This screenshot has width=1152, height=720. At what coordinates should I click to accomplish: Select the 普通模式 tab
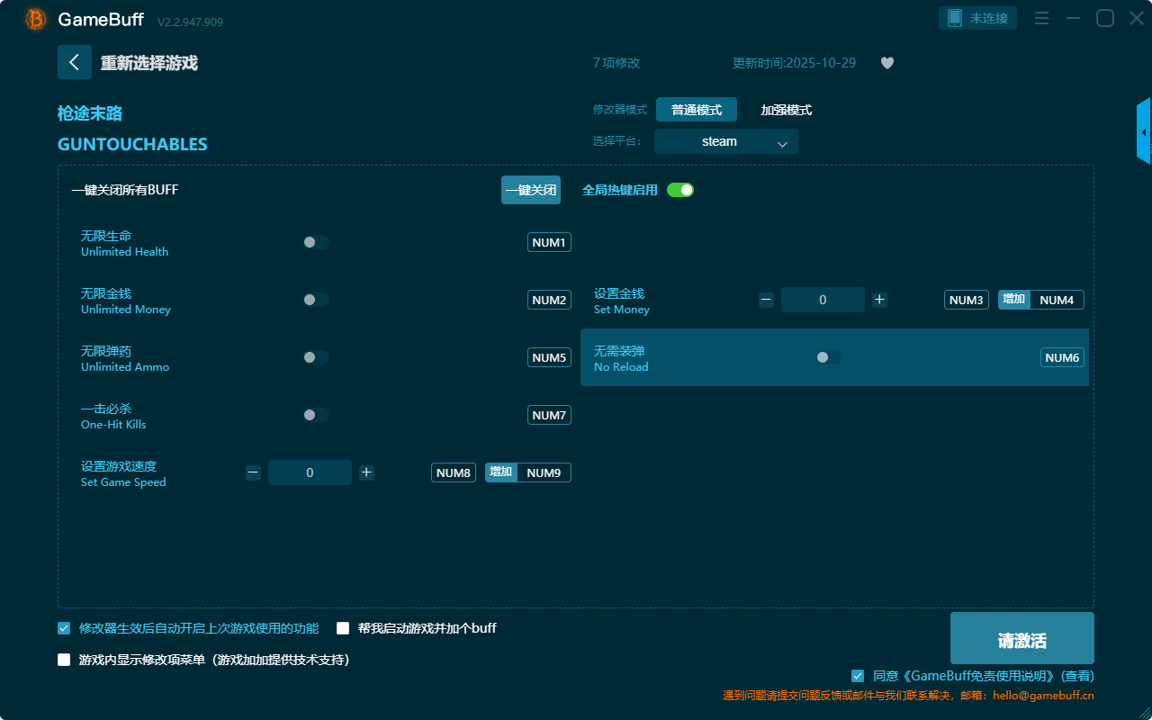696,110
